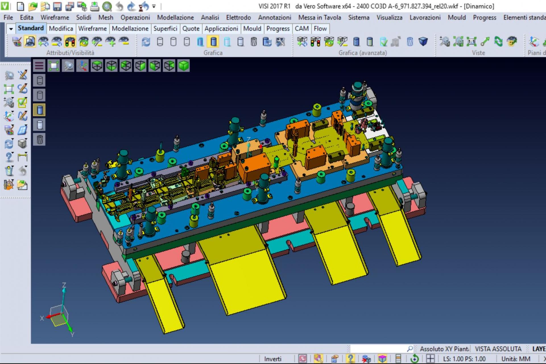Click the Assoluto XY Pianta workplane label
Image resolution: width=546 pixels, height=364 pixels.
coord(444,349)
